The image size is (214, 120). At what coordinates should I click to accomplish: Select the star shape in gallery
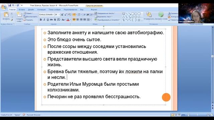(139, 20)
